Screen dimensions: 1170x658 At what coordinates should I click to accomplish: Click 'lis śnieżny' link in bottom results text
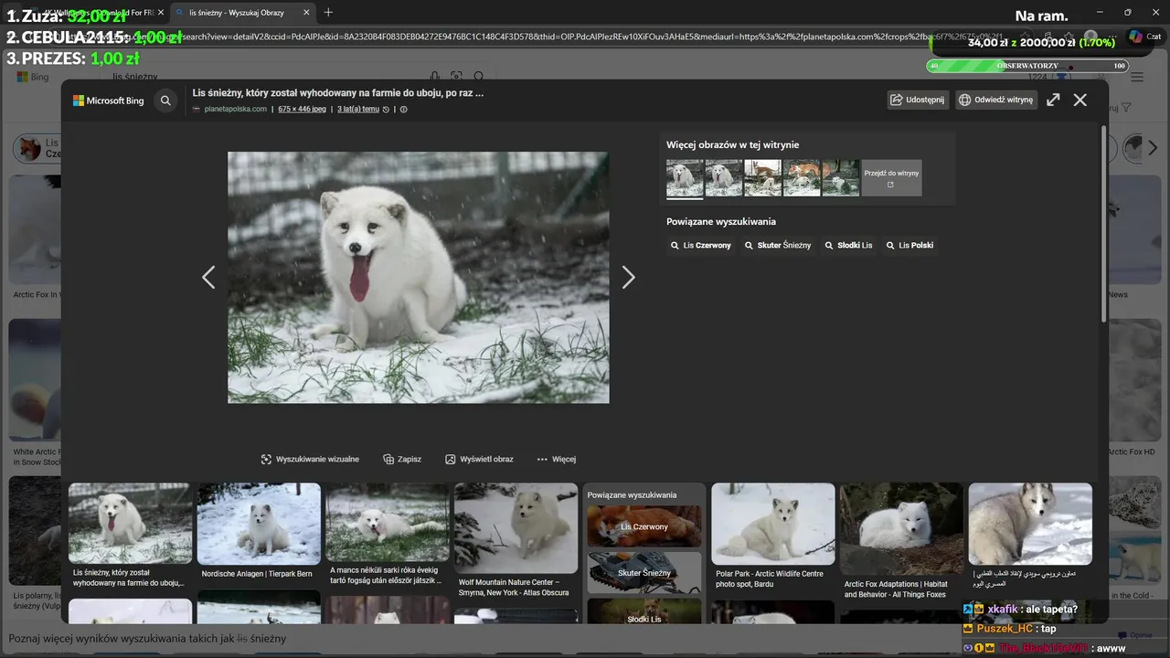point(262,638)
